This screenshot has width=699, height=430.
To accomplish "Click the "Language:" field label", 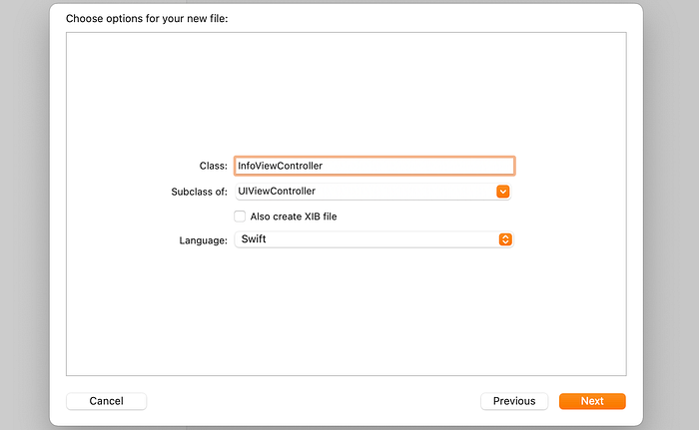I will (x=203, y=240).
